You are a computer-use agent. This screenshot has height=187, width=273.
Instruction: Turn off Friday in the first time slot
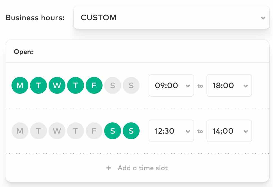pos(94,85)
